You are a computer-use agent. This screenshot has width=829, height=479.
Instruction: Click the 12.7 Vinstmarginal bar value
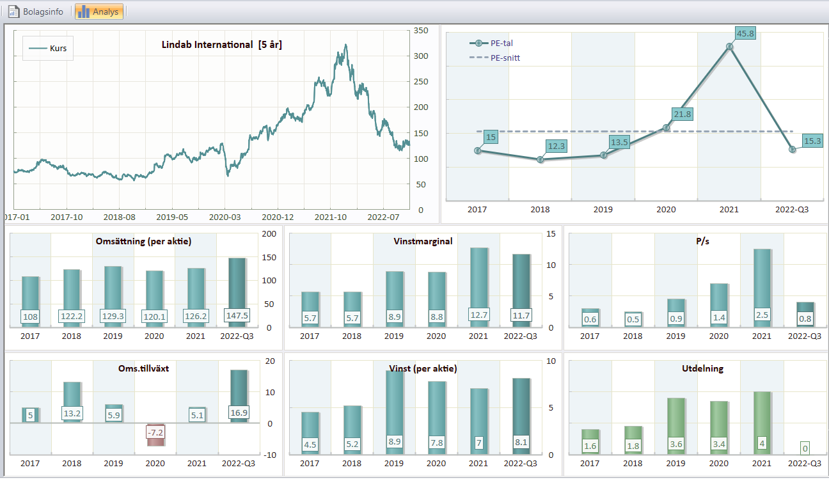point(478,316)
